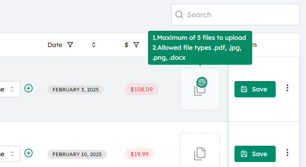Open more options for the $108.09 row
Viewport: 306px width, 167px height.
coord(287,88)
